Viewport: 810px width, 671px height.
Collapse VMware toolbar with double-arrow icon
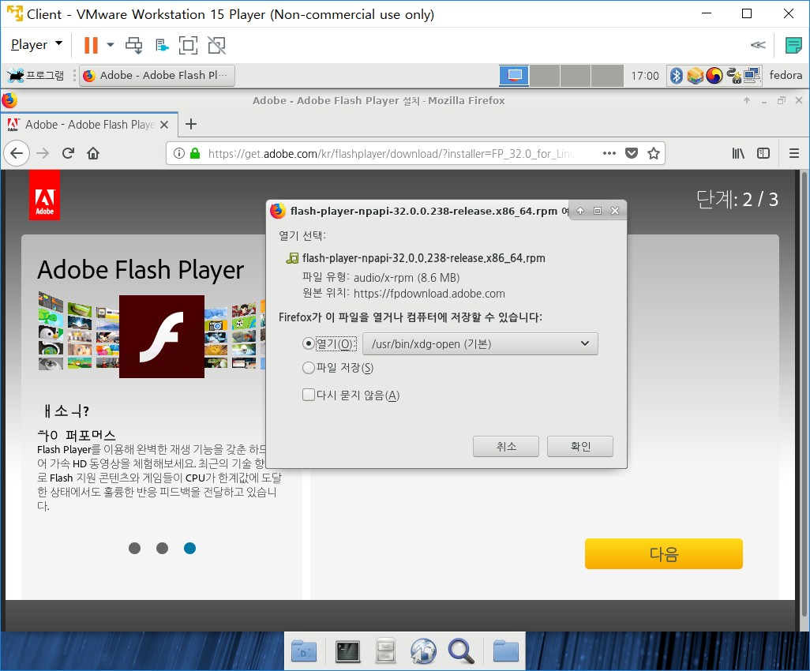tap(758, 45)
